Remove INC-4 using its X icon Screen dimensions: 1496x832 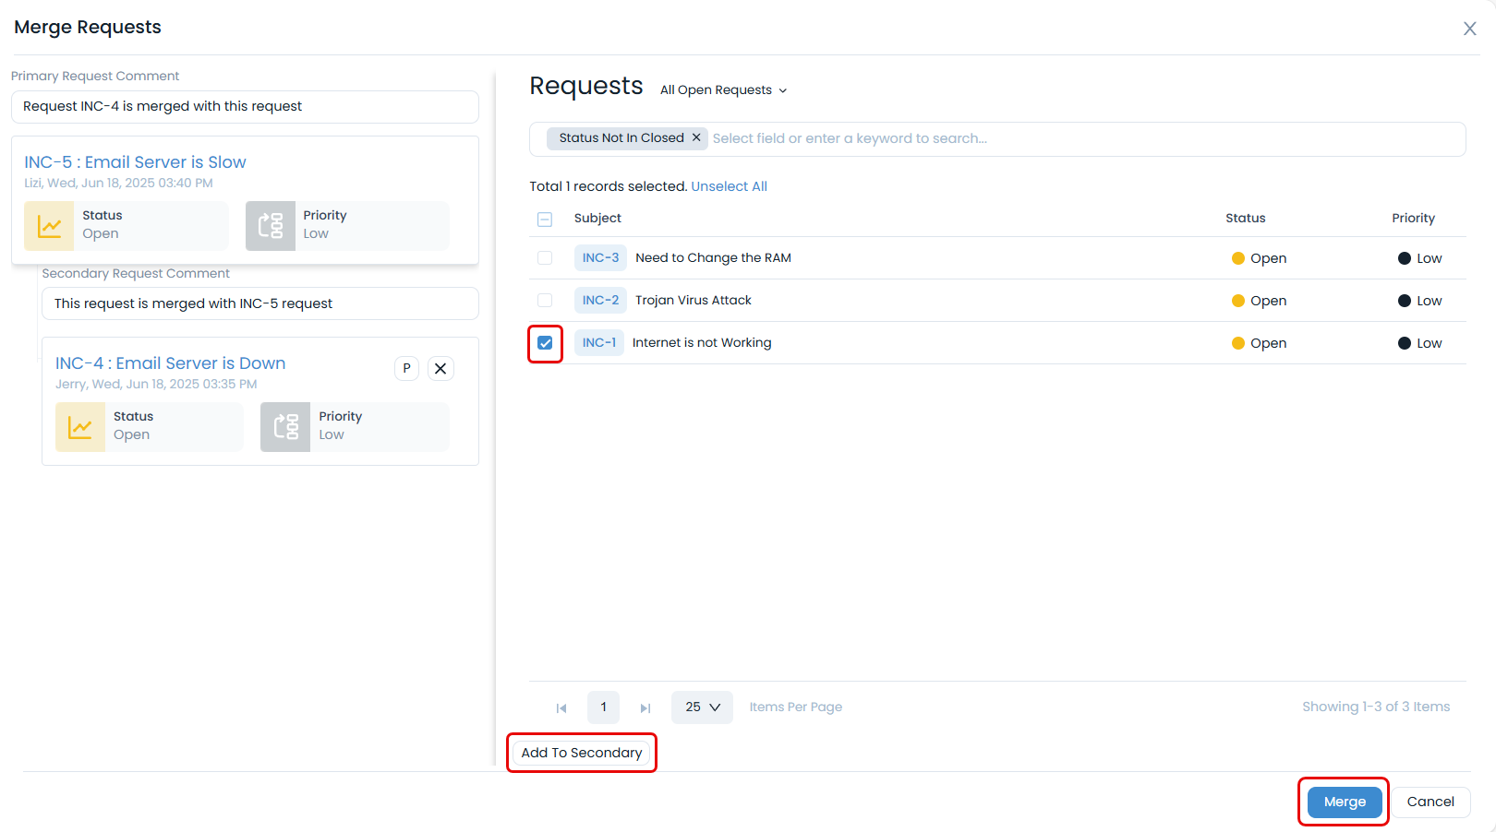[x=440, y=367]
